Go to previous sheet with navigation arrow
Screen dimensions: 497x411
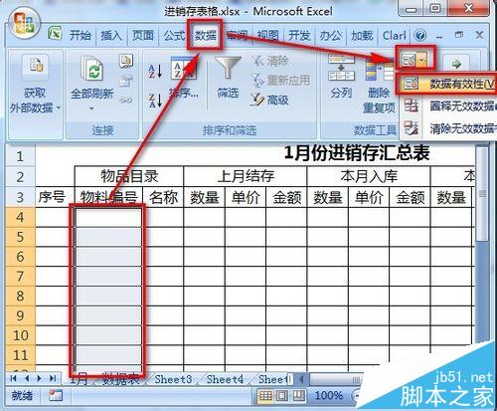point(27,378)
